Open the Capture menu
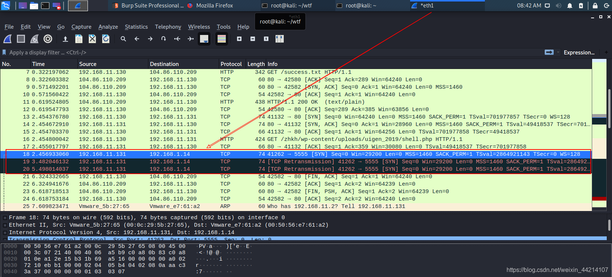This screenshot has height=277, width=612. (81, 27)
